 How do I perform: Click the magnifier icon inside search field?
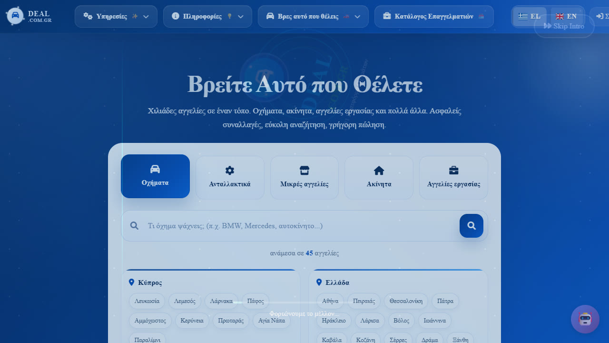point(135,226)
